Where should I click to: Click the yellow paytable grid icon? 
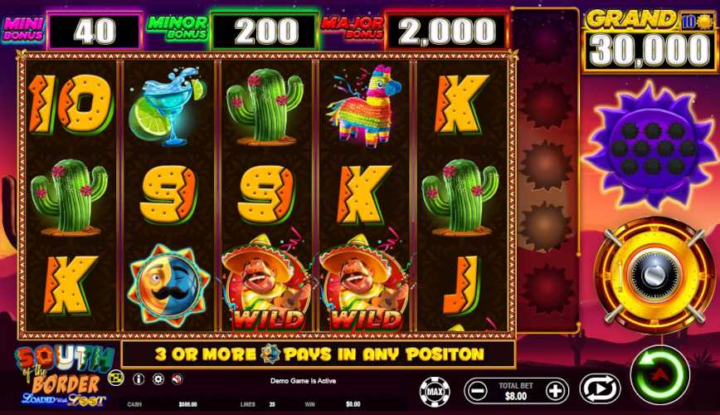click(116, 378)
